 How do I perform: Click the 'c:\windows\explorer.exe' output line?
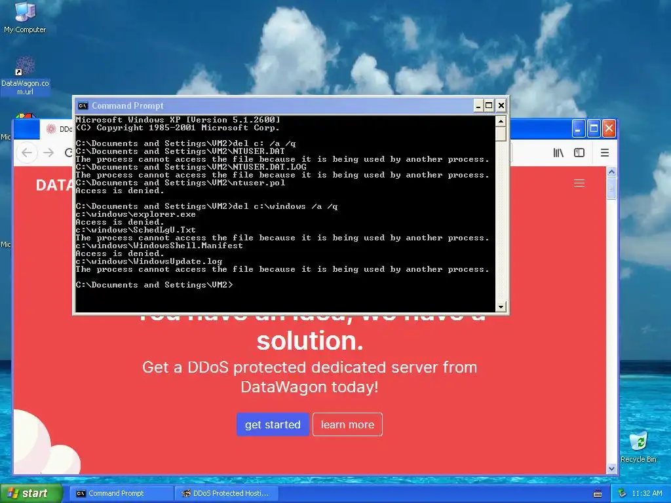click(x=136, y=214)
